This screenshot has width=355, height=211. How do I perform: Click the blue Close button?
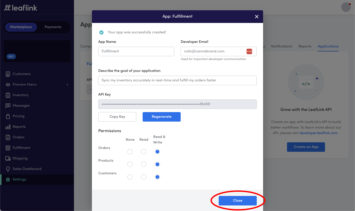pos(238,200)
